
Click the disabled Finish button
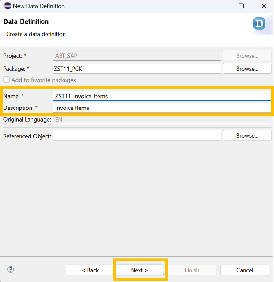(192, 270)
